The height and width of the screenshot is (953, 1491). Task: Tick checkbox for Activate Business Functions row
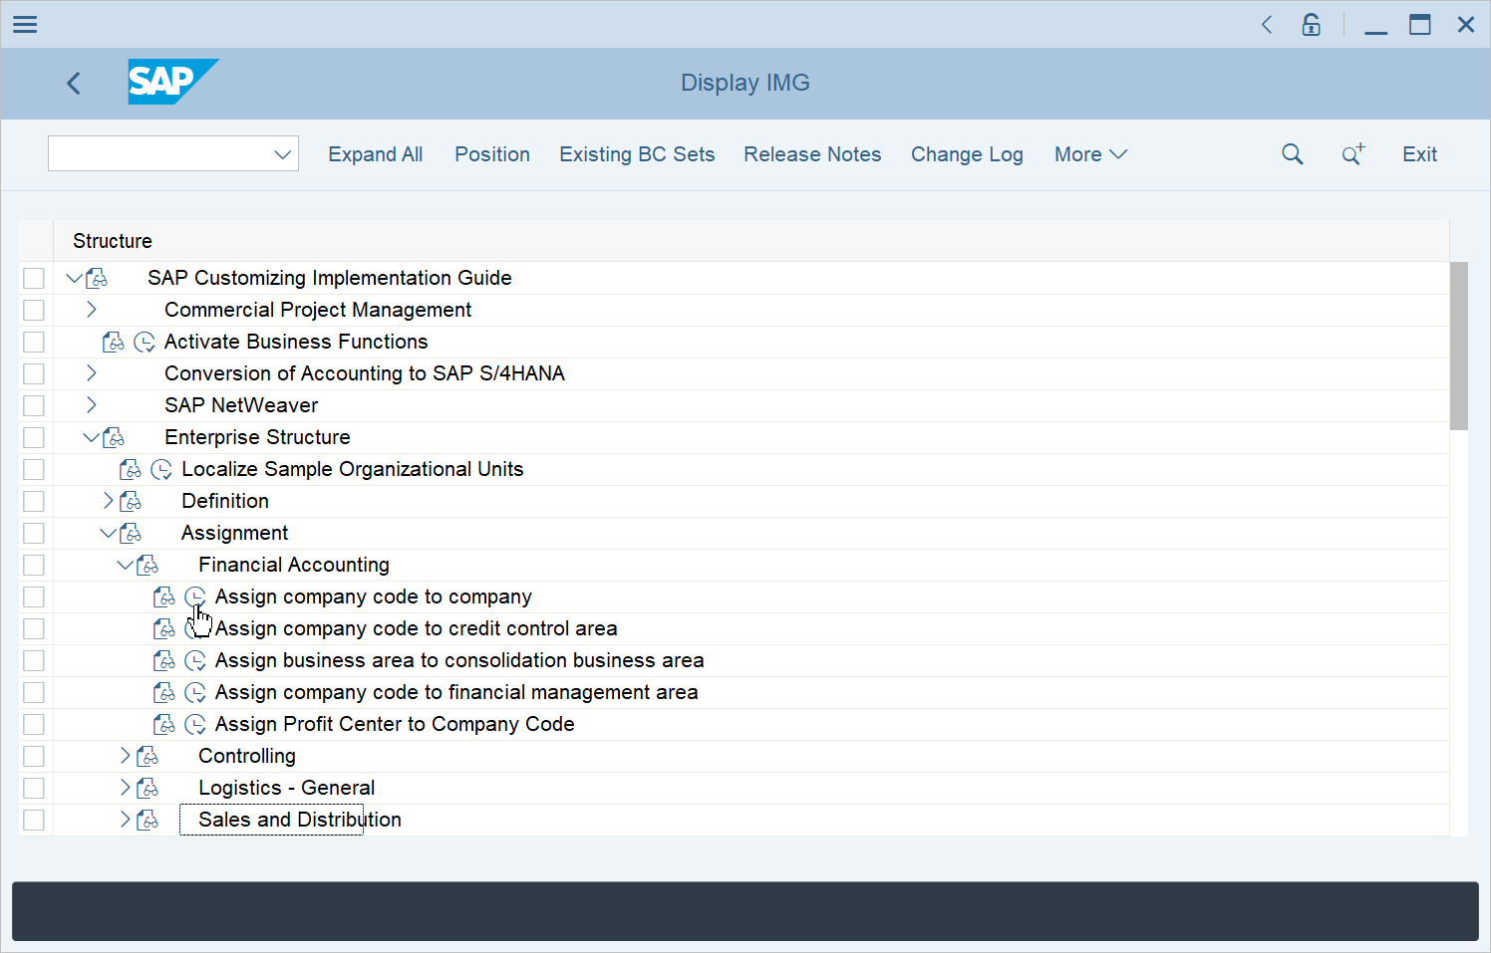click(x=34, y=342)
